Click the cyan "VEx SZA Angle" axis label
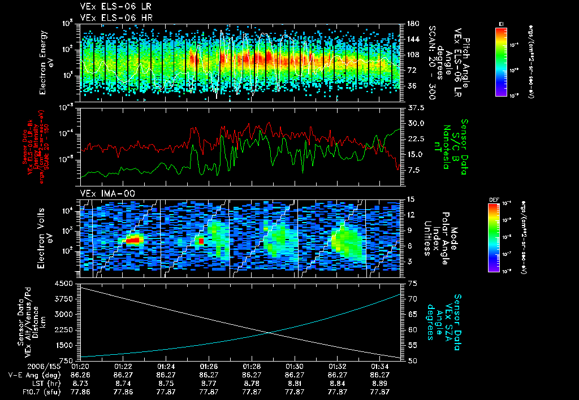The width and height of the screenshot is (579, 400). tap(444, 322)
